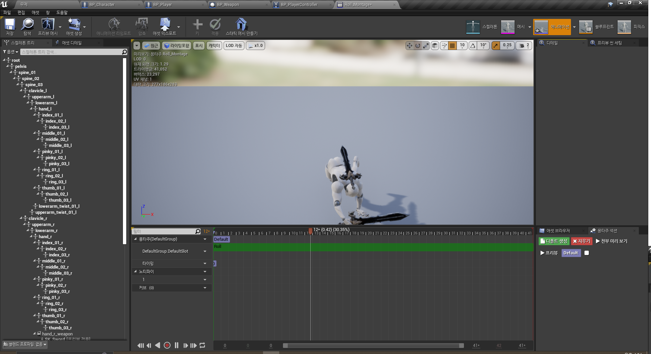Collapse the root bone node
Image resolution: width=651 pixels, height=354 pixels.
[4, 60]
